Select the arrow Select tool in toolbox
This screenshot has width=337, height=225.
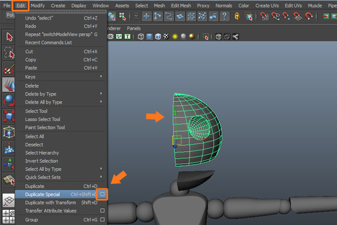point(9,37)
